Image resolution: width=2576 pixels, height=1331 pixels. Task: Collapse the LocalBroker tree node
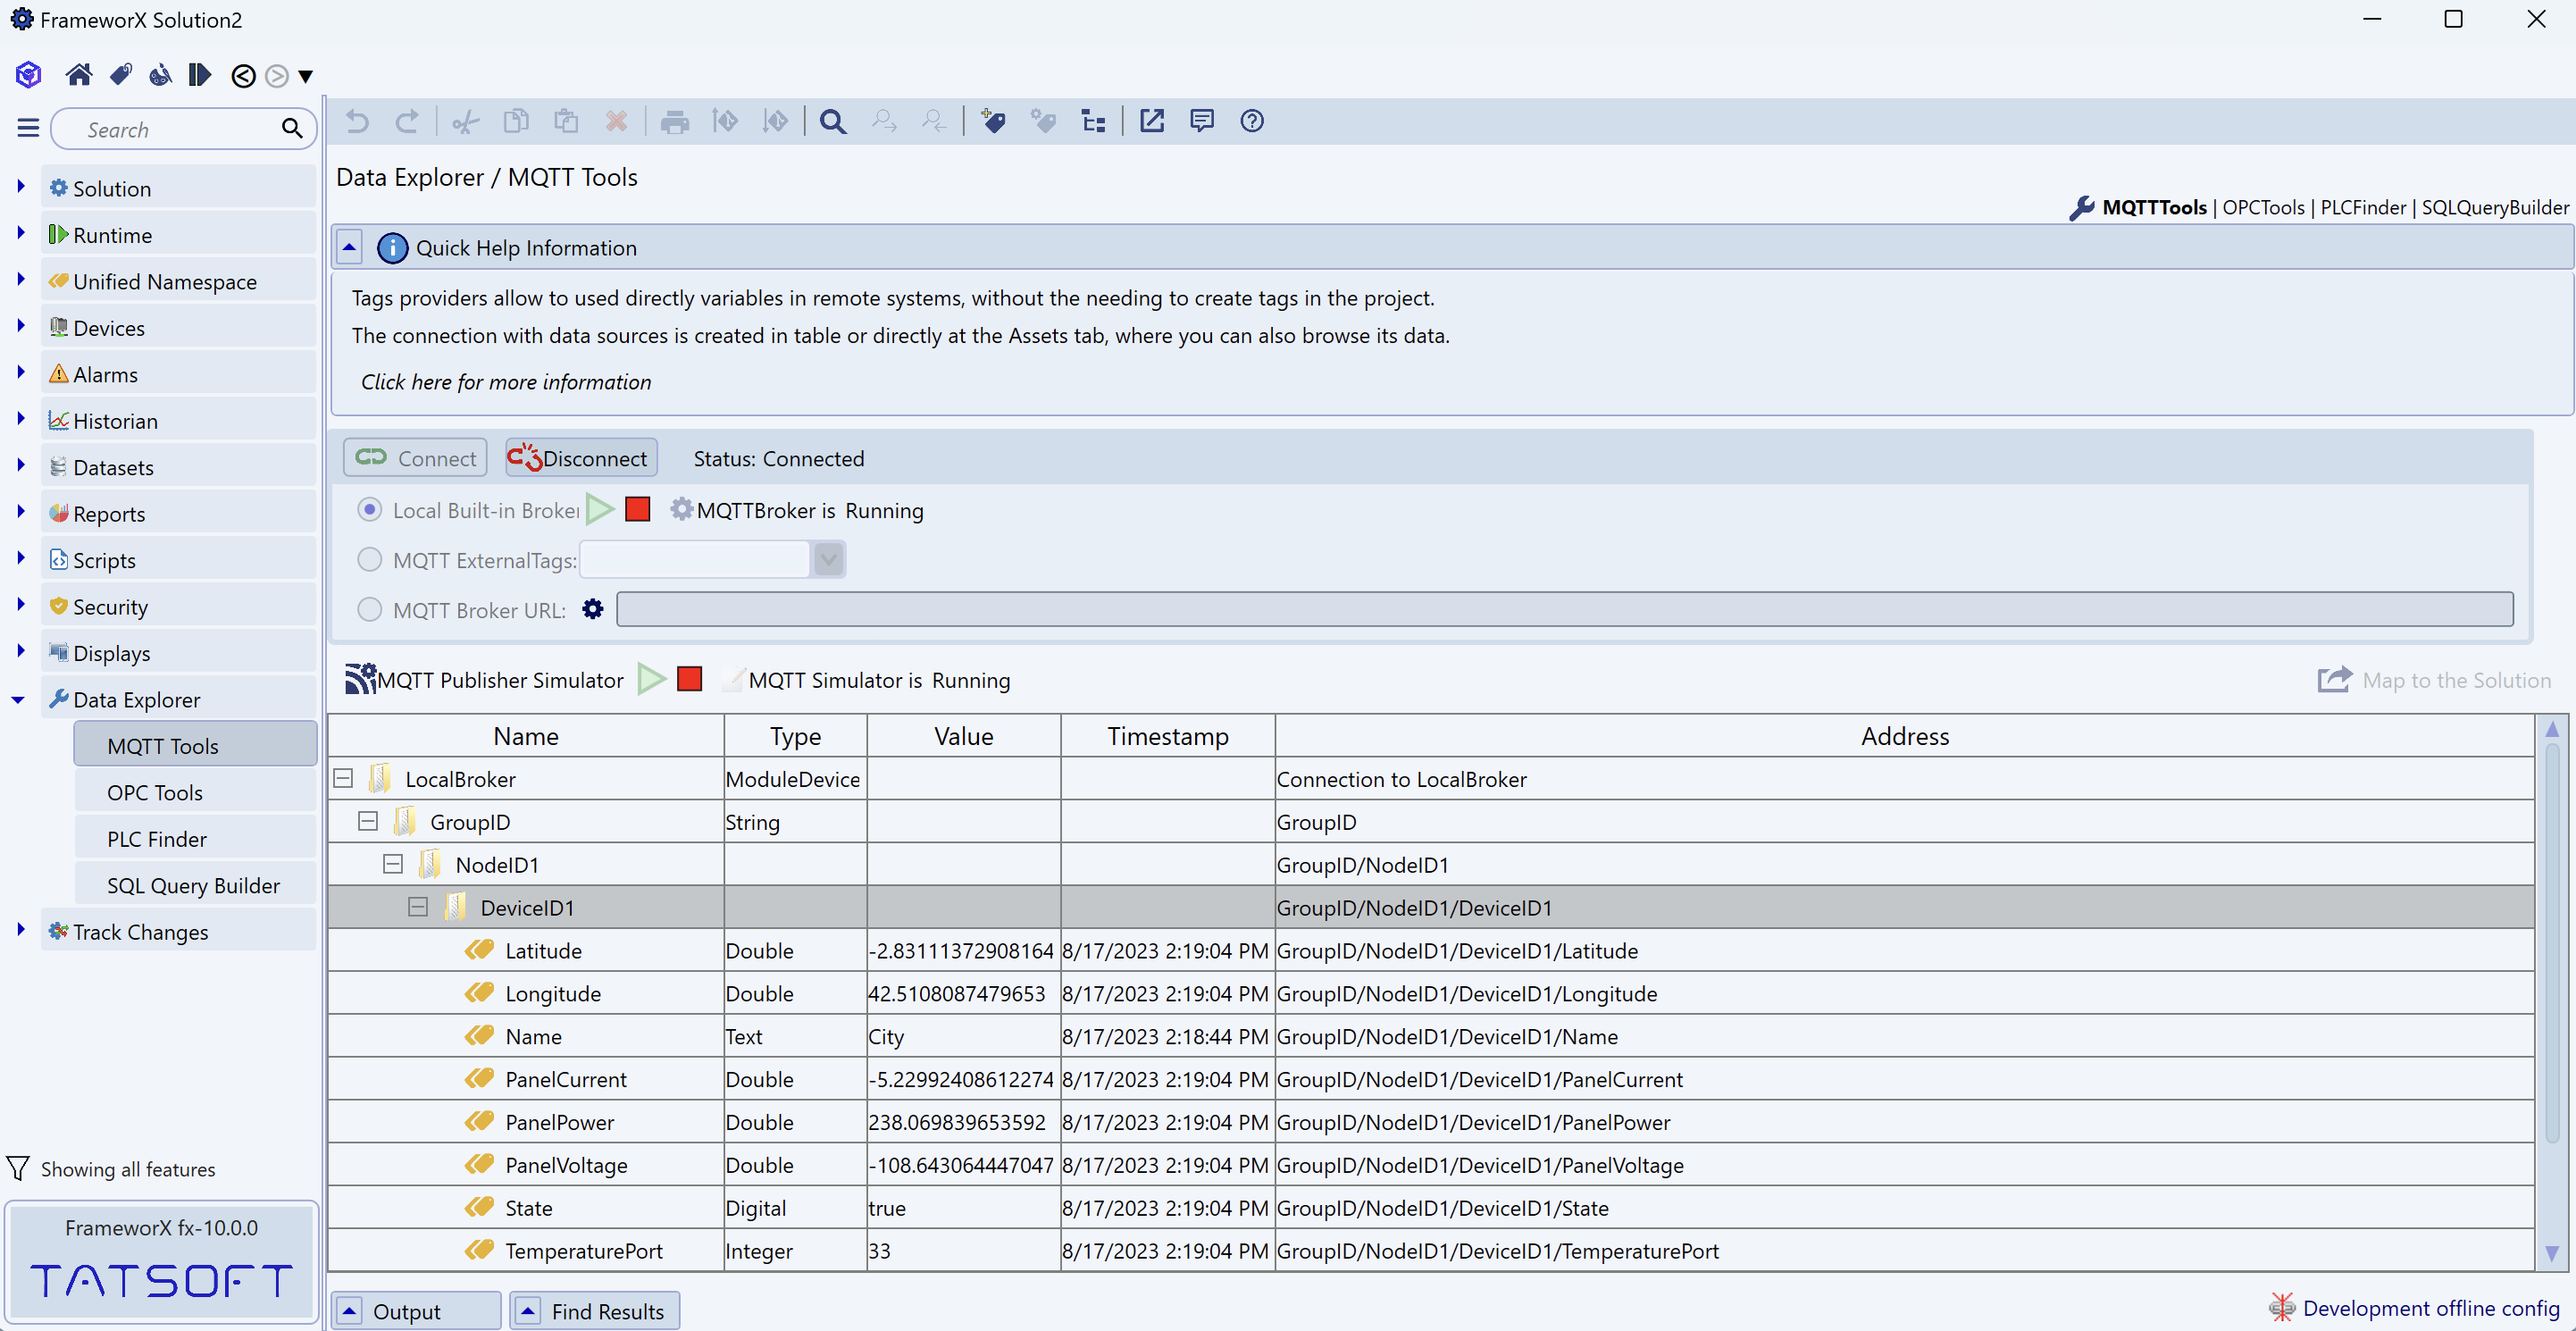(343, 778)
